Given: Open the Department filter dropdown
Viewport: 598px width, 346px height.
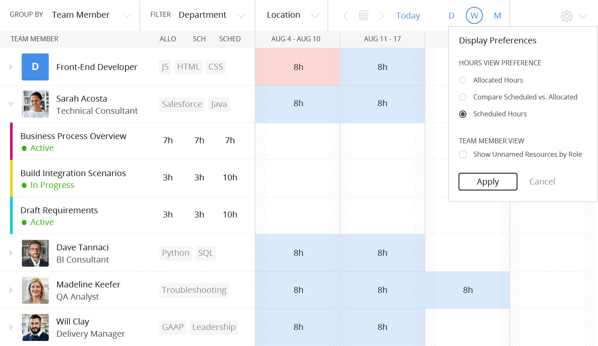Looking at the screenshot, I should click(212, 15).
